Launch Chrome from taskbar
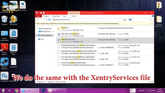This screenshot has height=93, width=165. coord(16,91)
